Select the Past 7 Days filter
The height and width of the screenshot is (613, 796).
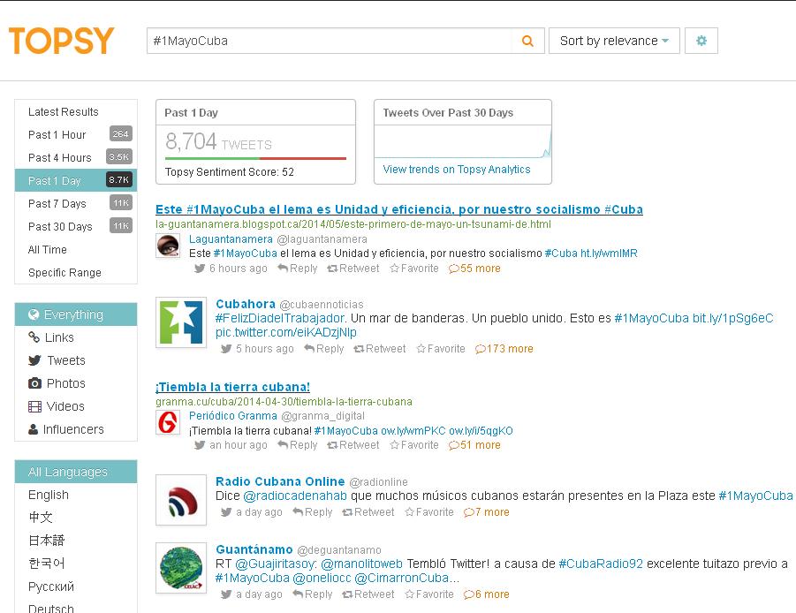pyautogui.click(x=56, y=203)
